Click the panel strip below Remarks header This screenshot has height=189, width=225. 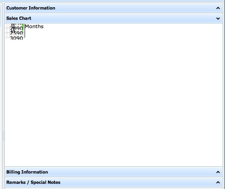pyautogui.click(x=113, y=188)
